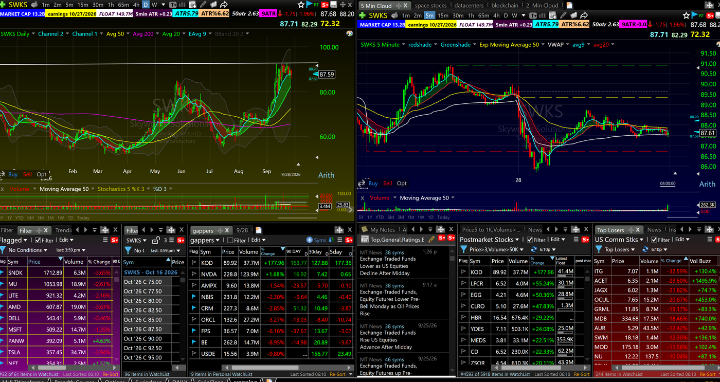Click the Sell button on 5 minute chart
Viewport: 720px width, 382px height.
coord(387,183)
